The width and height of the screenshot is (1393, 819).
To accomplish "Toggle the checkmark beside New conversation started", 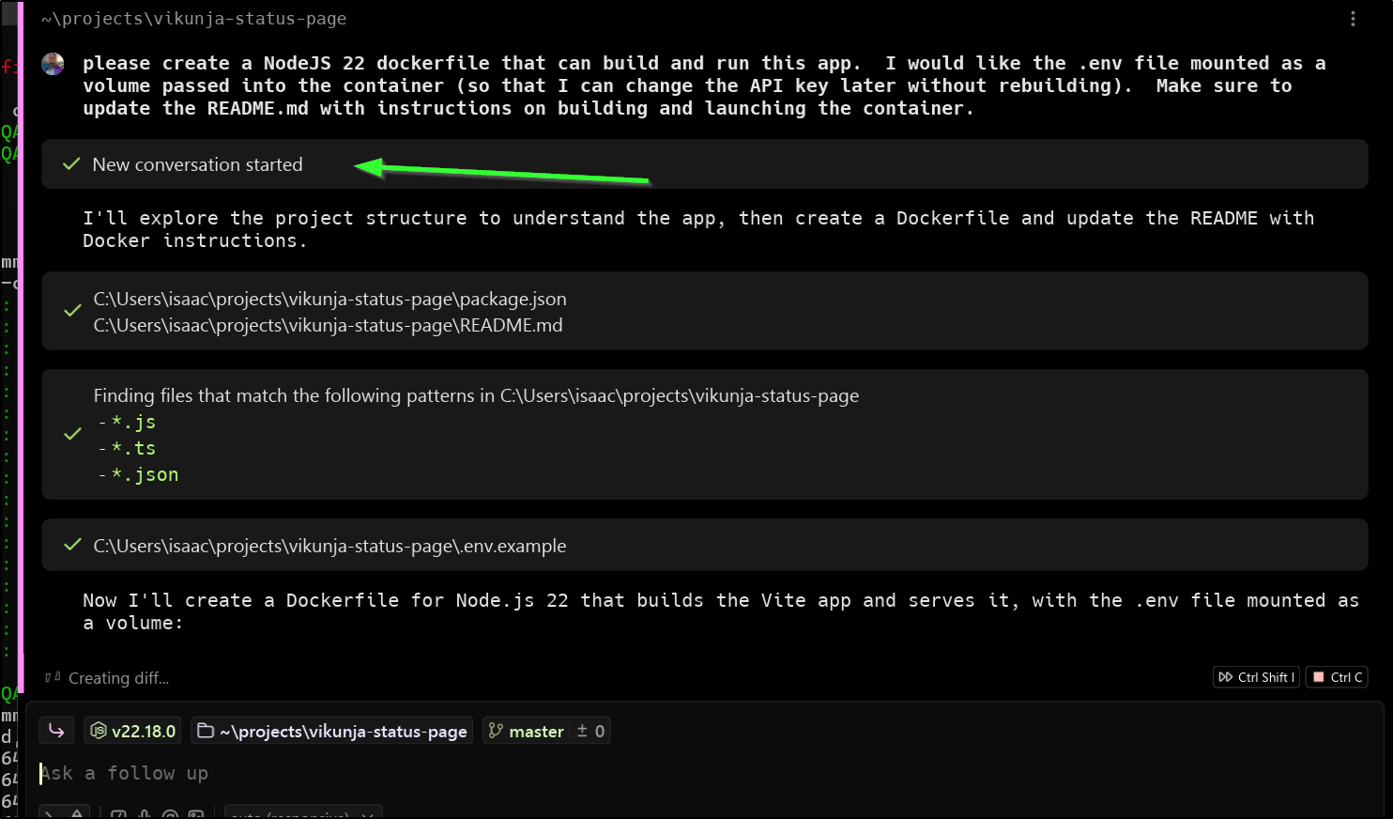I will [x=70, y=163].
